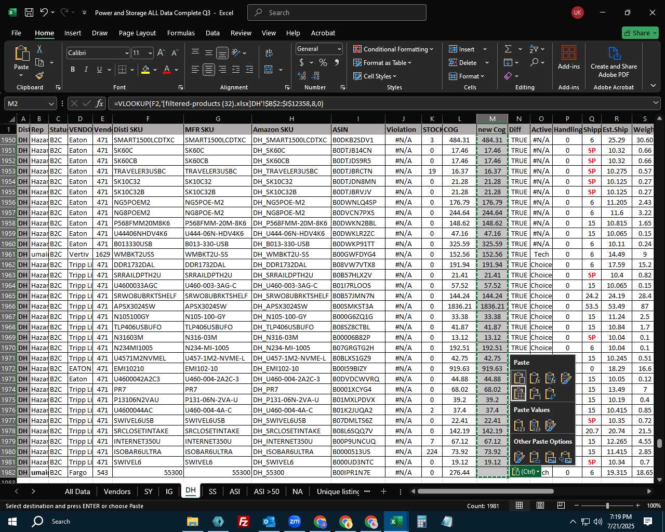The height and width of the screenshot is (532, 665).
Task: Choose Keep Source Column Widths paste icon
Action: 535,394
